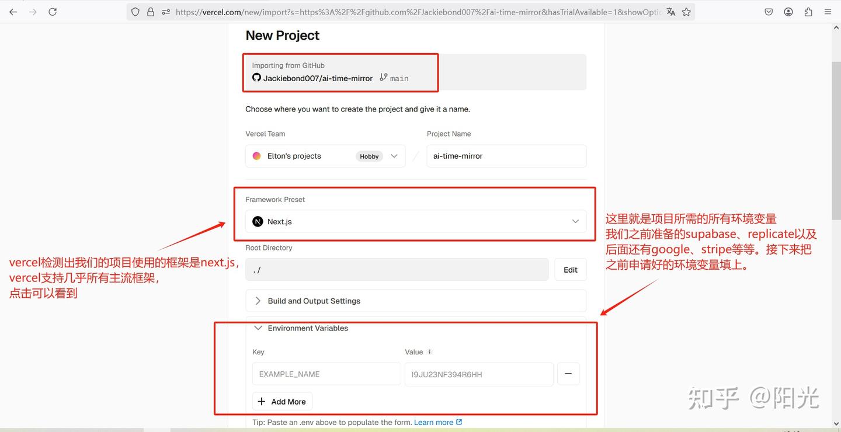Screen dimensions: 841x432
Task: Click the GitHub icon next to Jackiebond007/ai-time-mirror
Action: tap(256, 77)
